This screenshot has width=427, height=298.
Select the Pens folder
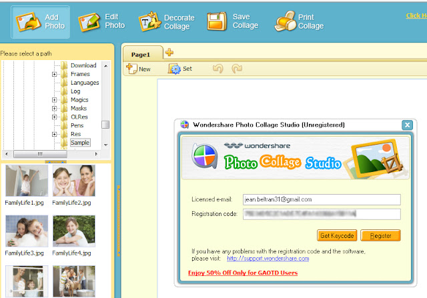[77, 125]
